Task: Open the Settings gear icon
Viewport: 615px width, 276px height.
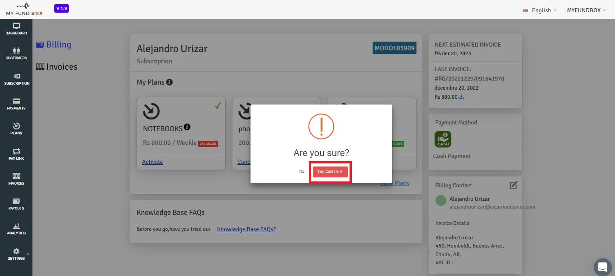Action: pos(16,251)
